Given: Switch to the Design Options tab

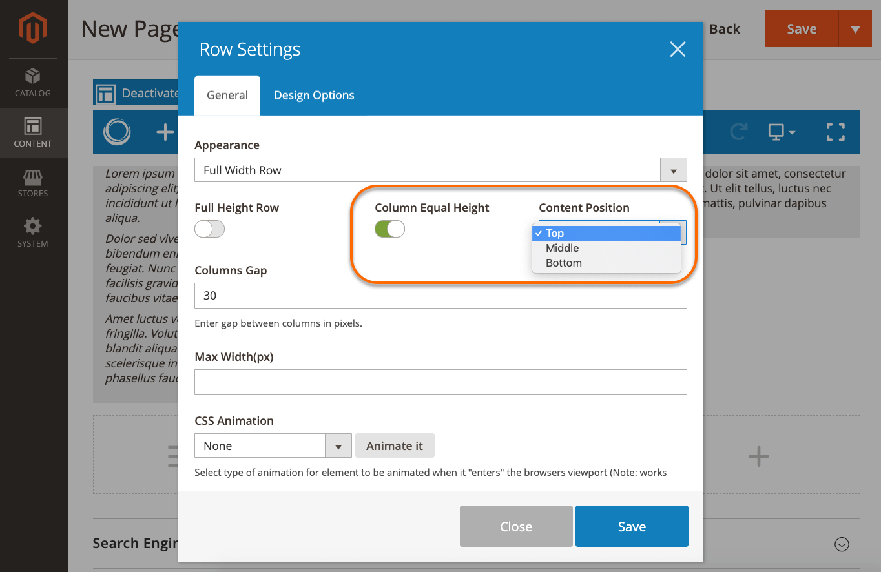Looking at the screenshot, I should click(x=314, y=96).
